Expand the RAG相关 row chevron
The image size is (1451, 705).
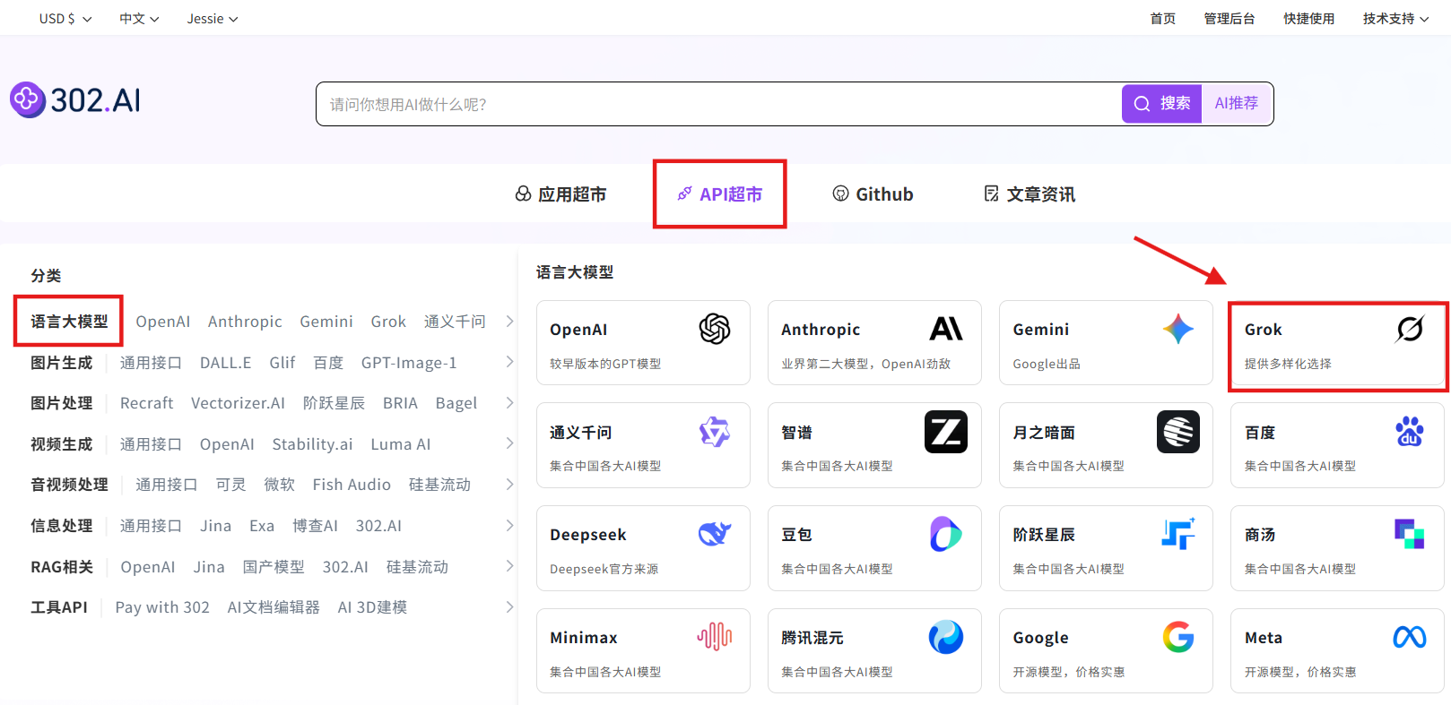(509, 566)
